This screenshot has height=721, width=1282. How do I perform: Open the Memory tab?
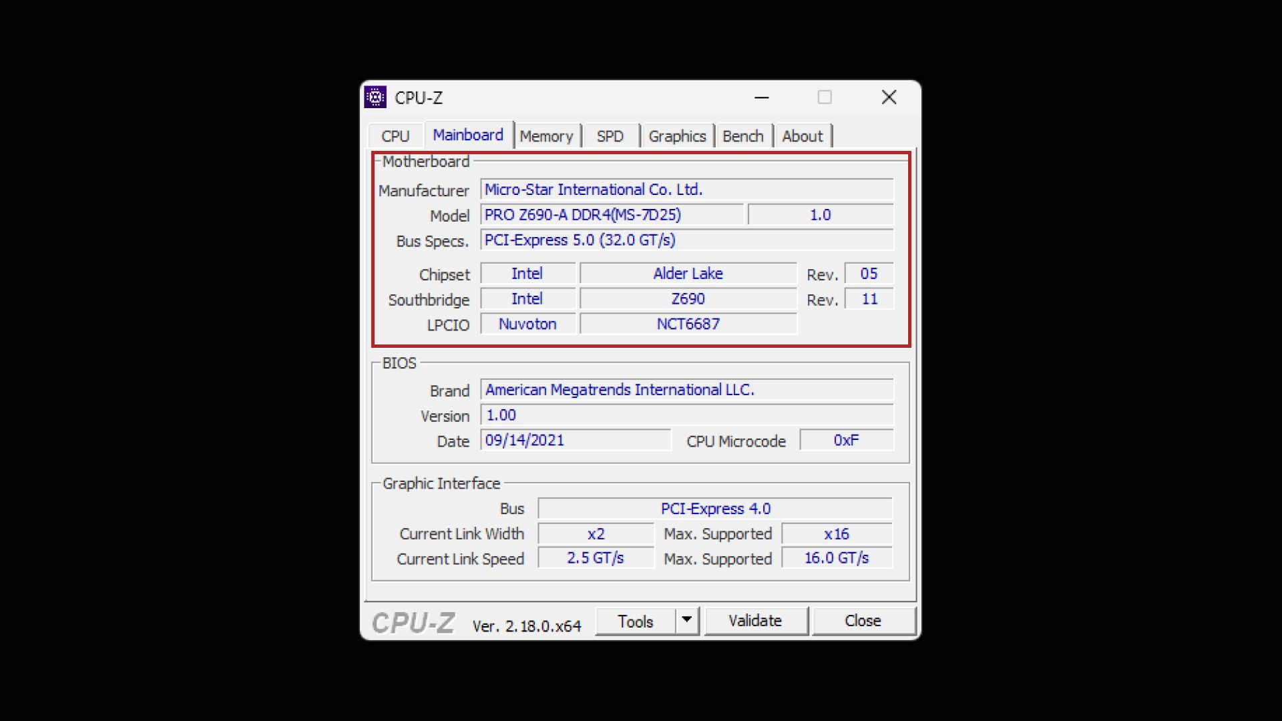546,136
